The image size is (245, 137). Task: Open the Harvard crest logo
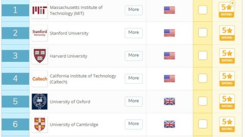pyautogui.click(x=40, y=56)
